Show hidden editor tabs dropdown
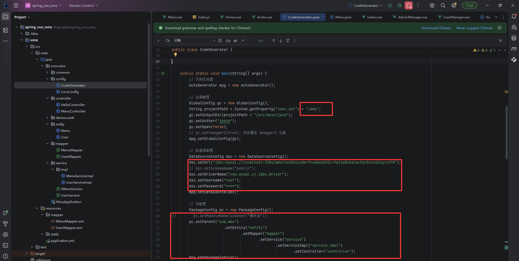 496,17
